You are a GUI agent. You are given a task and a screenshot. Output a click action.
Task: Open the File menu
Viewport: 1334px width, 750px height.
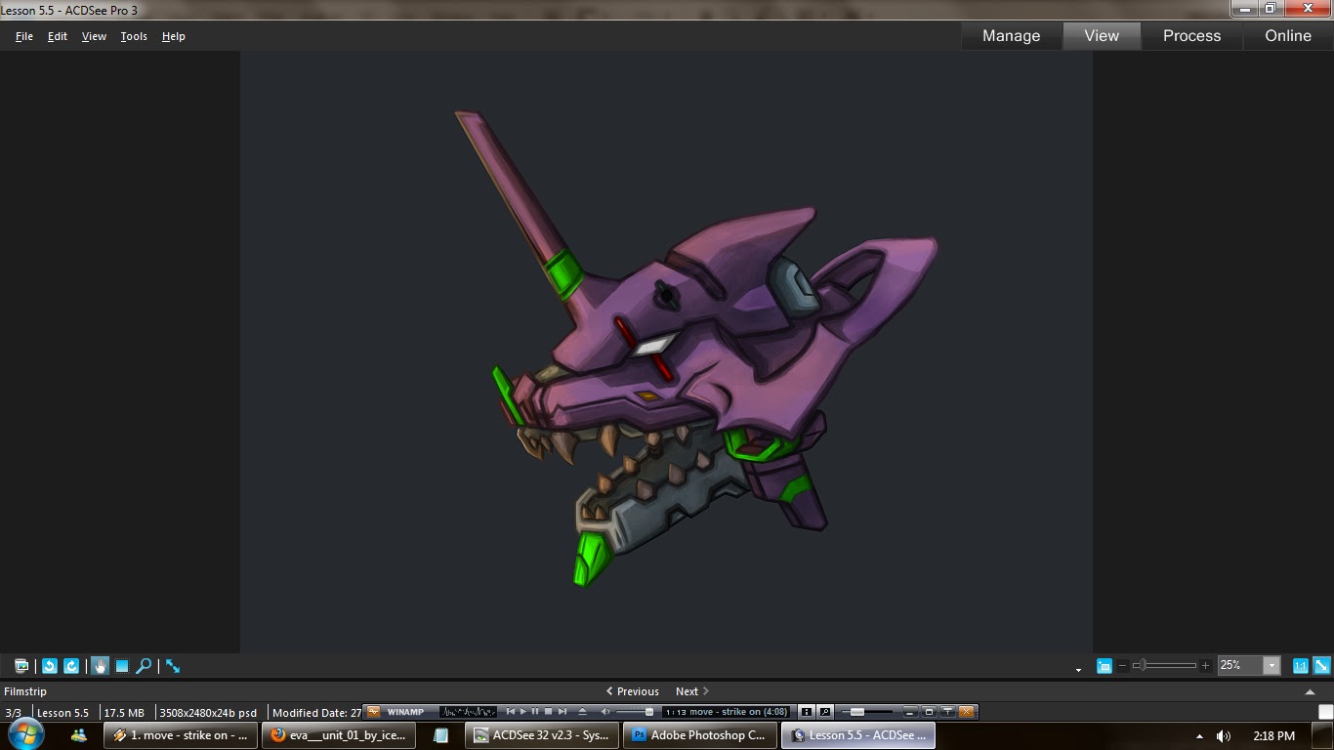click(x=24, y=36)
